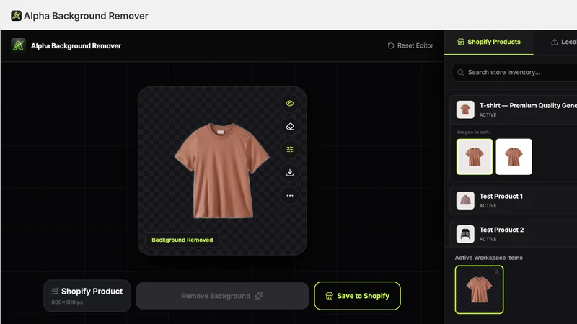Click the Active Workspace Items heading

tap(488, 258)
